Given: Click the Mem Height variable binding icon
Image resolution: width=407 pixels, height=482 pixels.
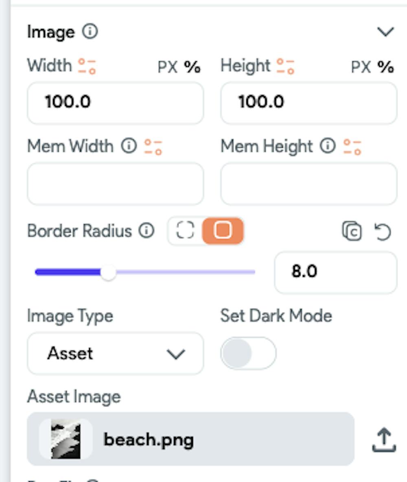Looking at the screenshot, I should pos(352,147).
